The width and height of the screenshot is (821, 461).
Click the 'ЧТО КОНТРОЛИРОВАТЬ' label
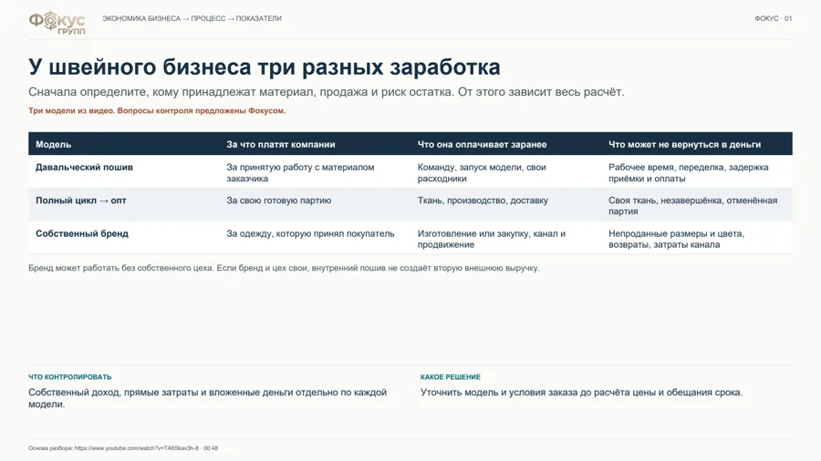(x=69, y=377)
